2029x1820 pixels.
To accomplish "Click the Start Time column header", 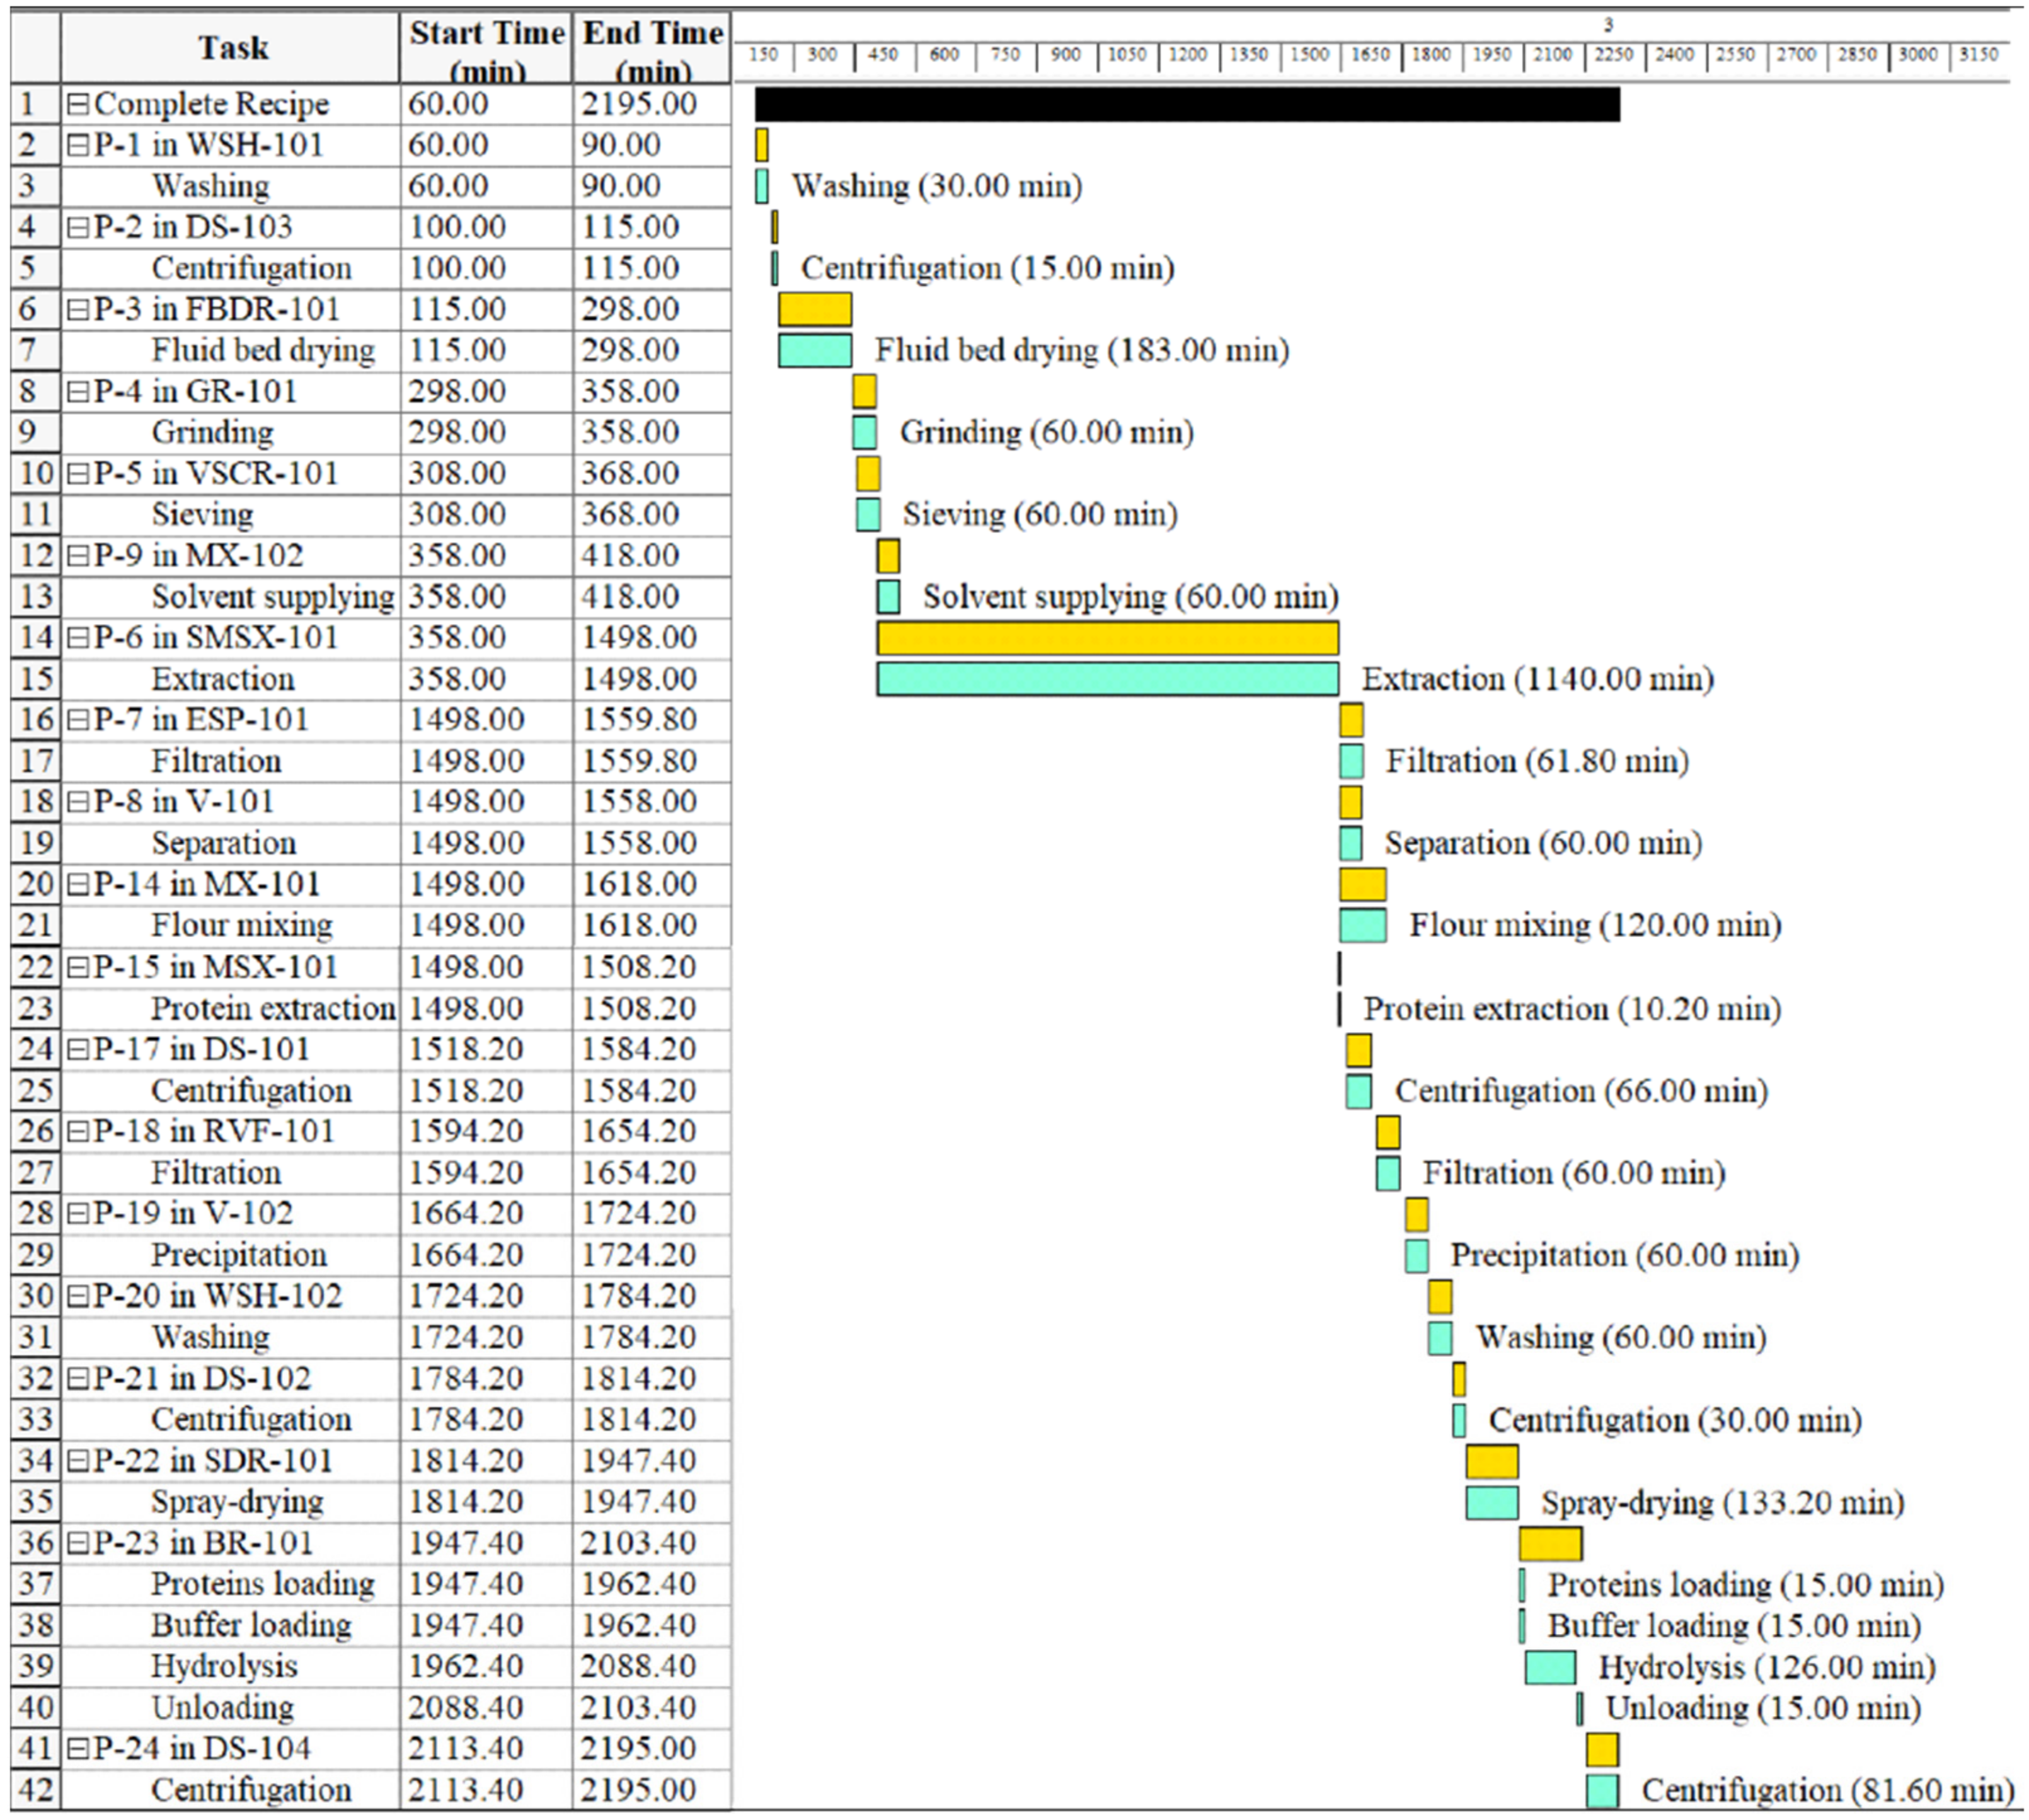I will coord(486,48).
